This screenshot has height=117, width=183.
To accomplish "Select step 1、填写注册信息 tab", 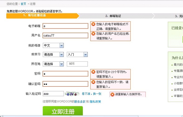I will [42, 16].
